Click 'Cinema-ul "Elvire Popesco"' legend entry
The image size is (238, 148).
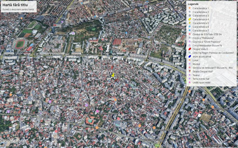pyautogui.click(x=207, y=42)
